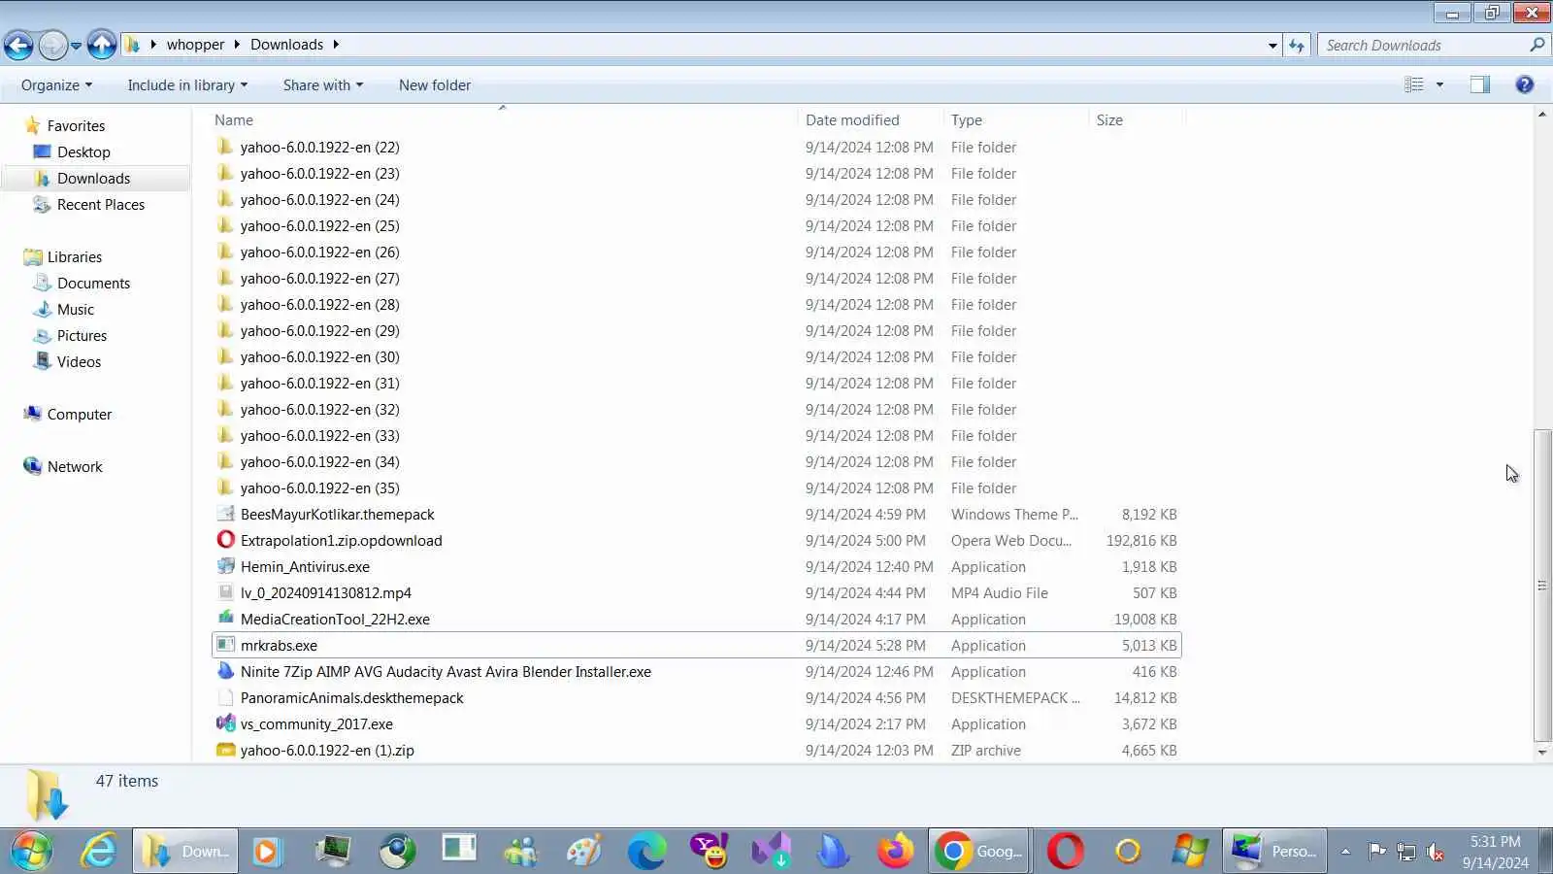Click the Forward navigation arrow button
1553x874 pixels.
(53, 45)
